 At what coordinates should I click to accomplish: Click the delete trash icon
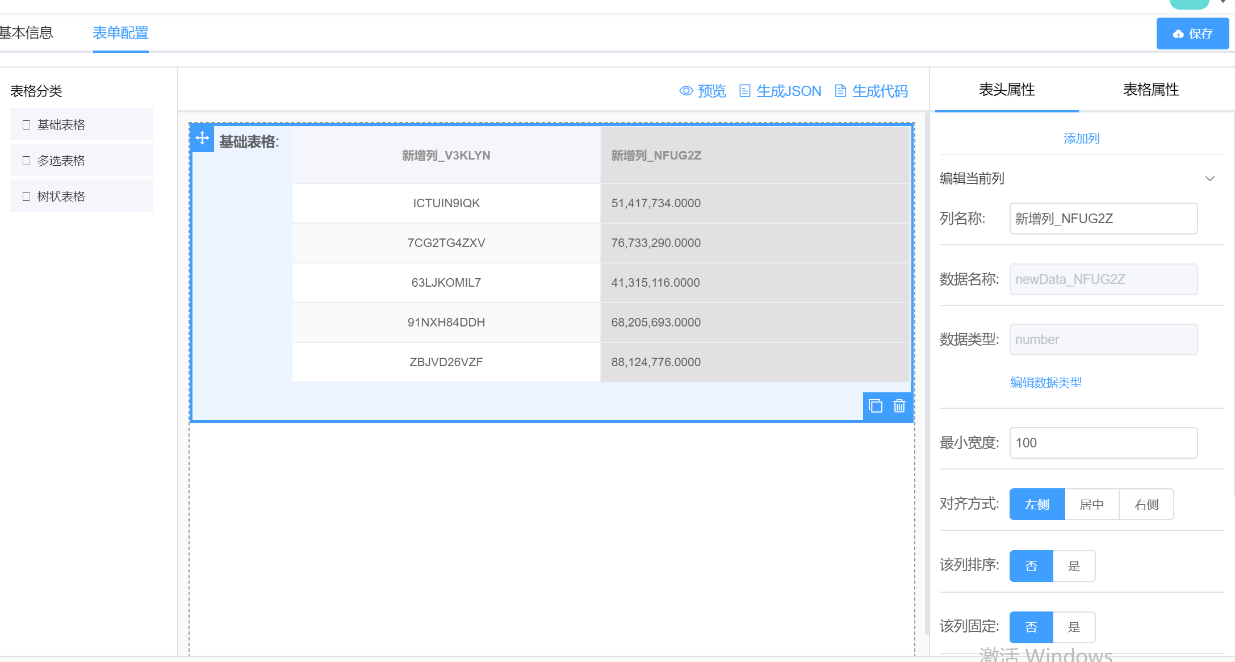899,406
